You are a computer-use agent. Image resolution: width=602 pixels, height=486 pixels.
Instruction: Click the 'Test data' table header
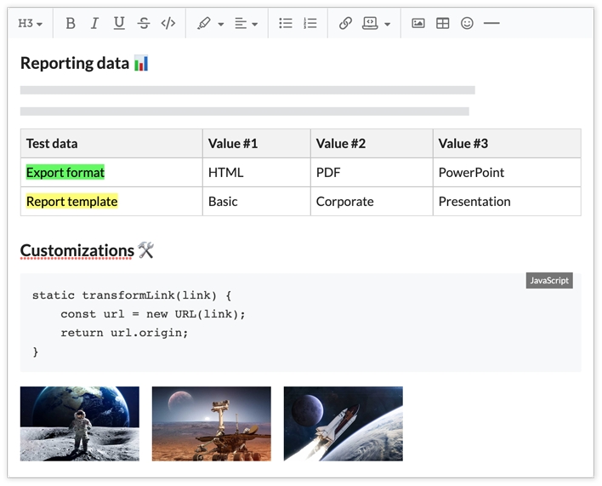pos(111,143)
